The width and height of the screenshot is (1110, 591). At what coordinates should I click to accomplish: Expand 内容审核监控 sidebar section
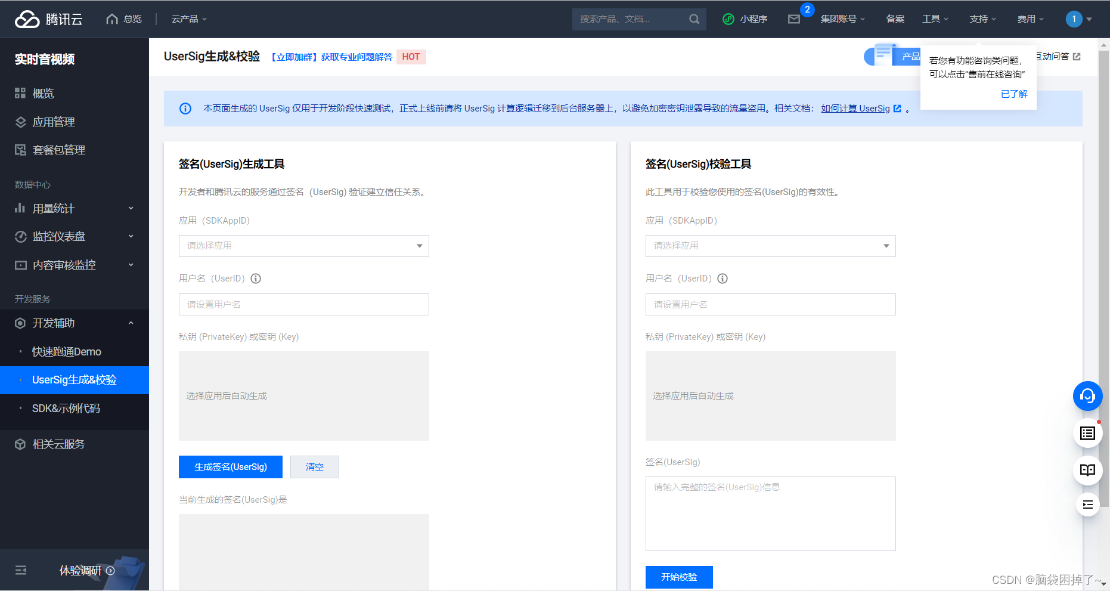tap(75, 265)
